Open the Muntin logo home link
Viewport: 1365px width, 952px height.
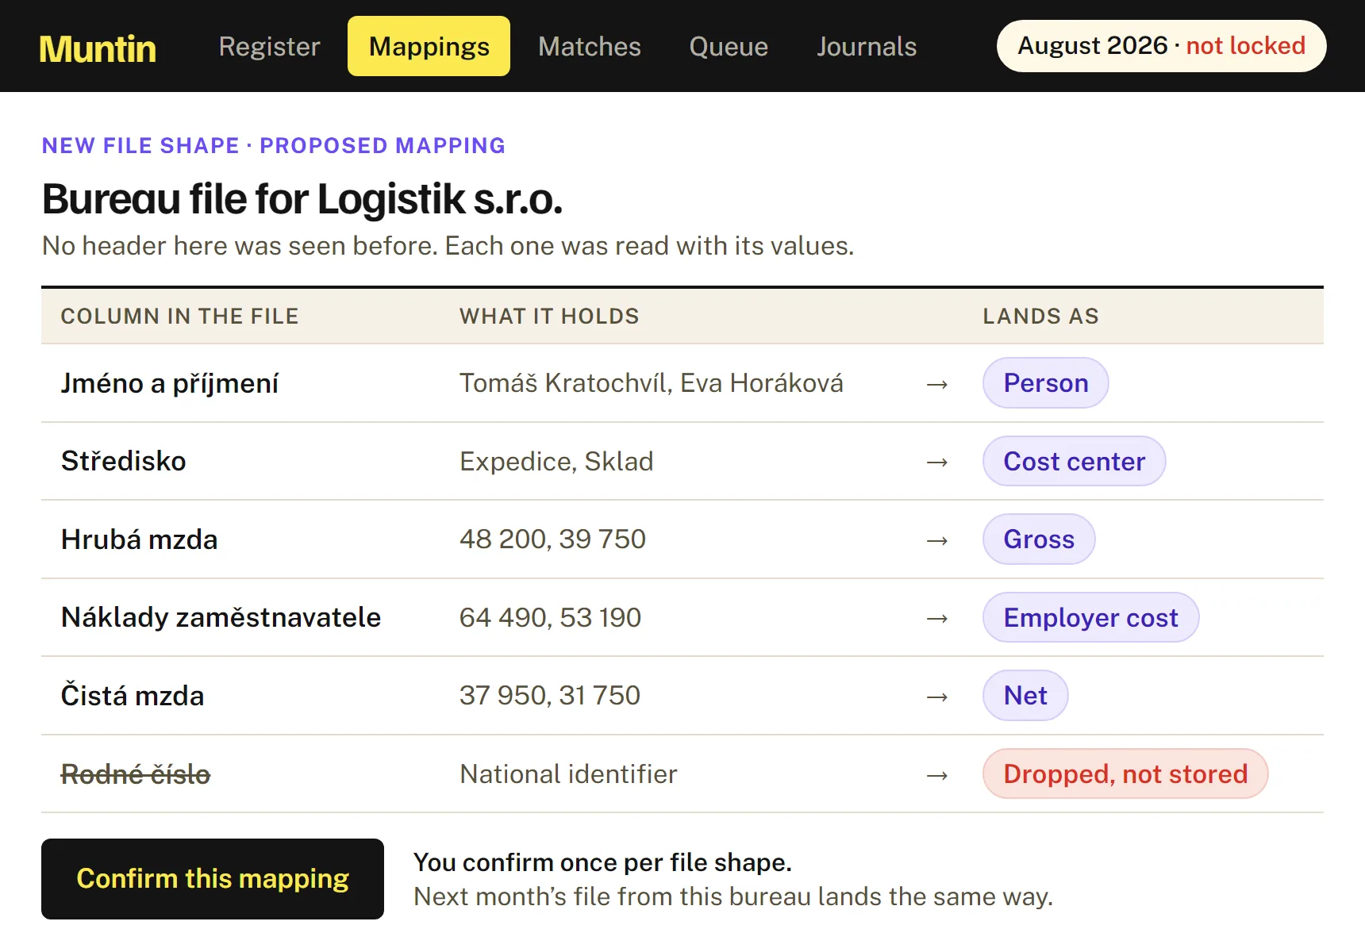coord(98,48)
